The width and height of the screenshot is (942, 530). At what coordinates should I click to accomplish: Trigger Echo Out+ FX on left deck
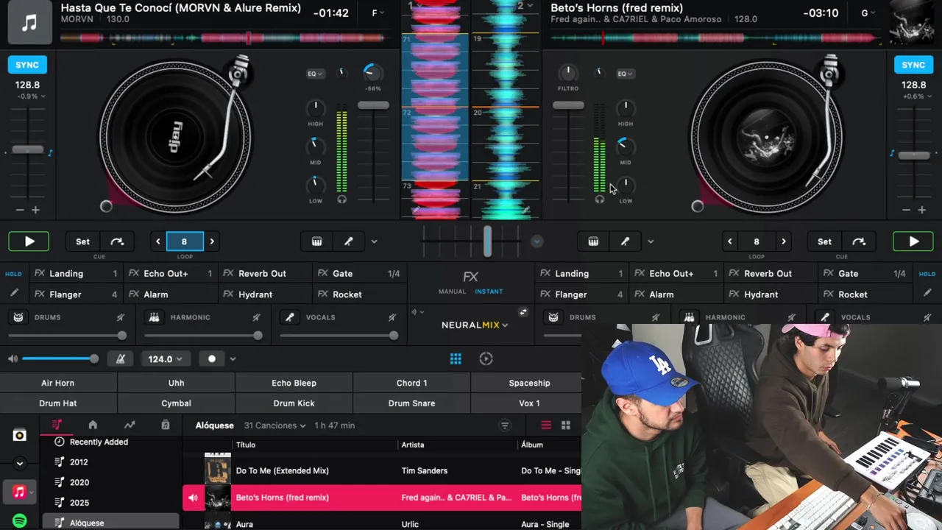(171, 273)
